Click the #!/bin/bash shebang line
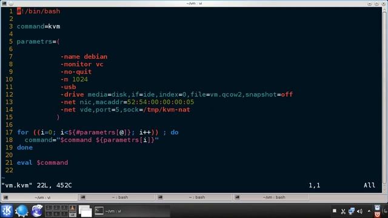Image resolution: width=388 pixels, height=218 pixels. click(38, 11)
